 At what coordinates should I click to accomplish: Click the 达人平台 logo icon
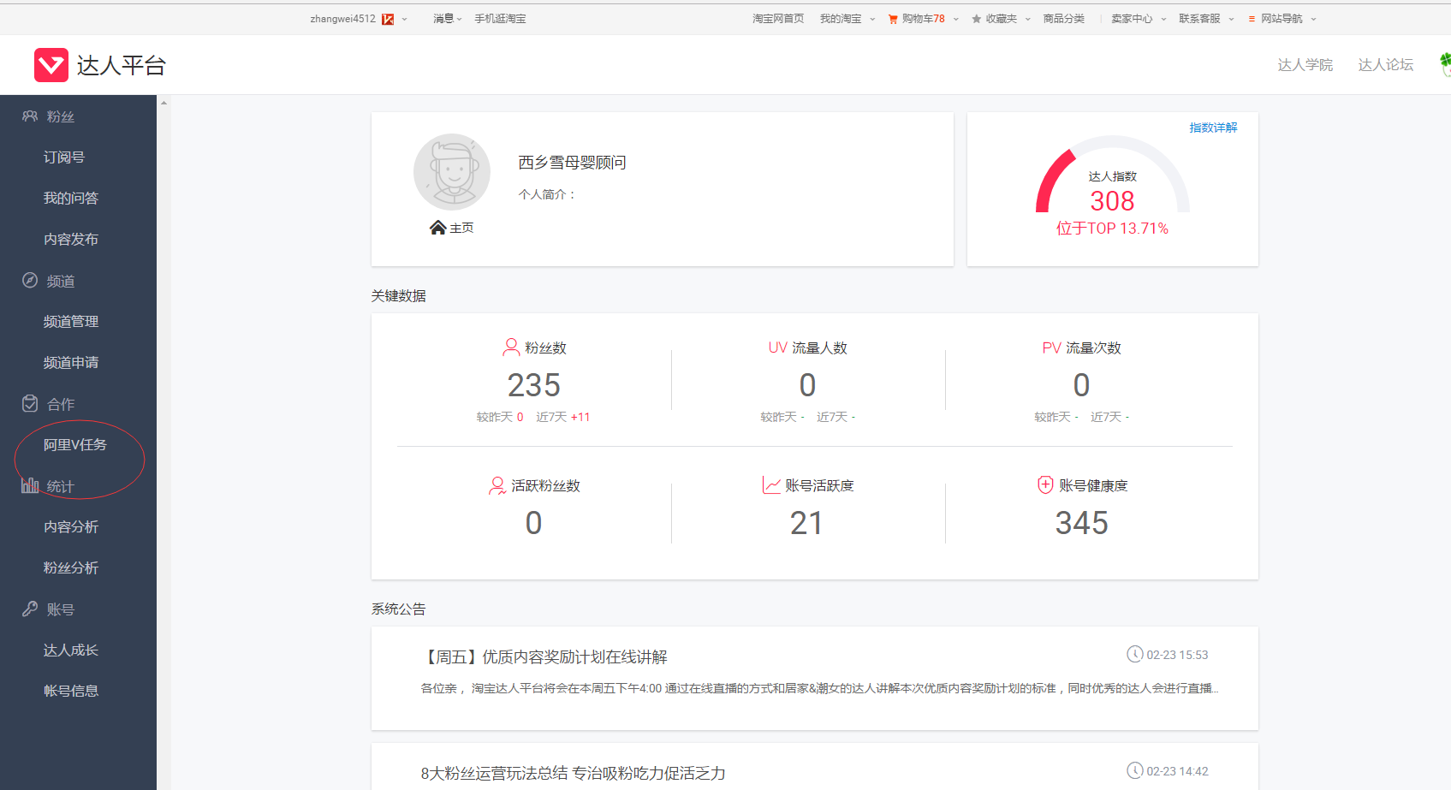[x=51, y=65]
